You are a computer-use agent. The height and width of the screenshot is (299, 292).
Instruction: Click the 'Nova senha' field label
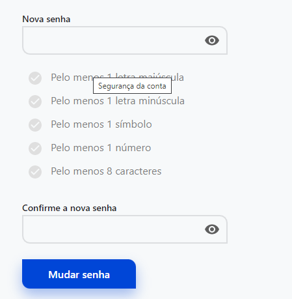[46, 19]
